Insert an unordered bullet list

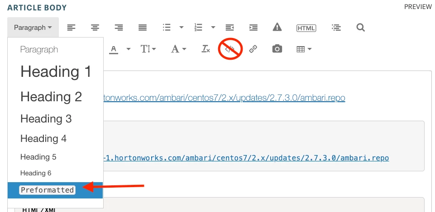click(167, 28)
